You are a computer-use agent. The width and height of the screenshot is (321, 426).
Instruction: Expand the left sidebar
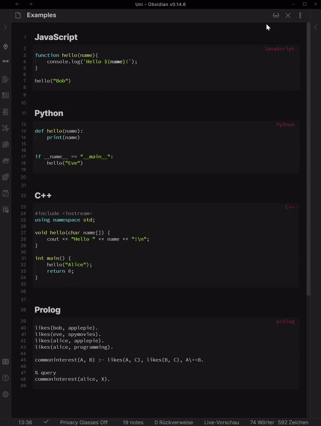(5, 27)
